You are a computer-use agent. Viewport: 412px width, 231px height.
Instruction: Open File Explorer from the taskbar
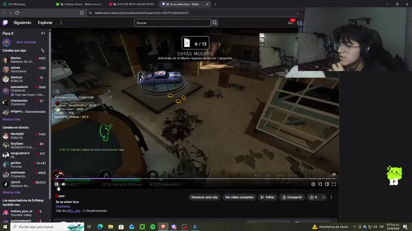pos(110,227)
